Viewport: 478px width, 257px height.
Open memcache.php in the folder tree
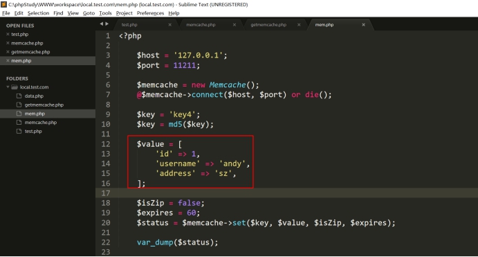[x=41, y=123]
